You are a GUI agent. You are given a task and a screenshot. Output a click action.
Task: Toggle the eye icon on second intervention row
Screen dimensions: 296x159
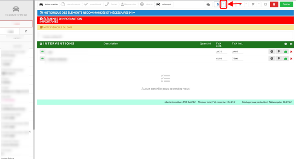coord(42,59)
